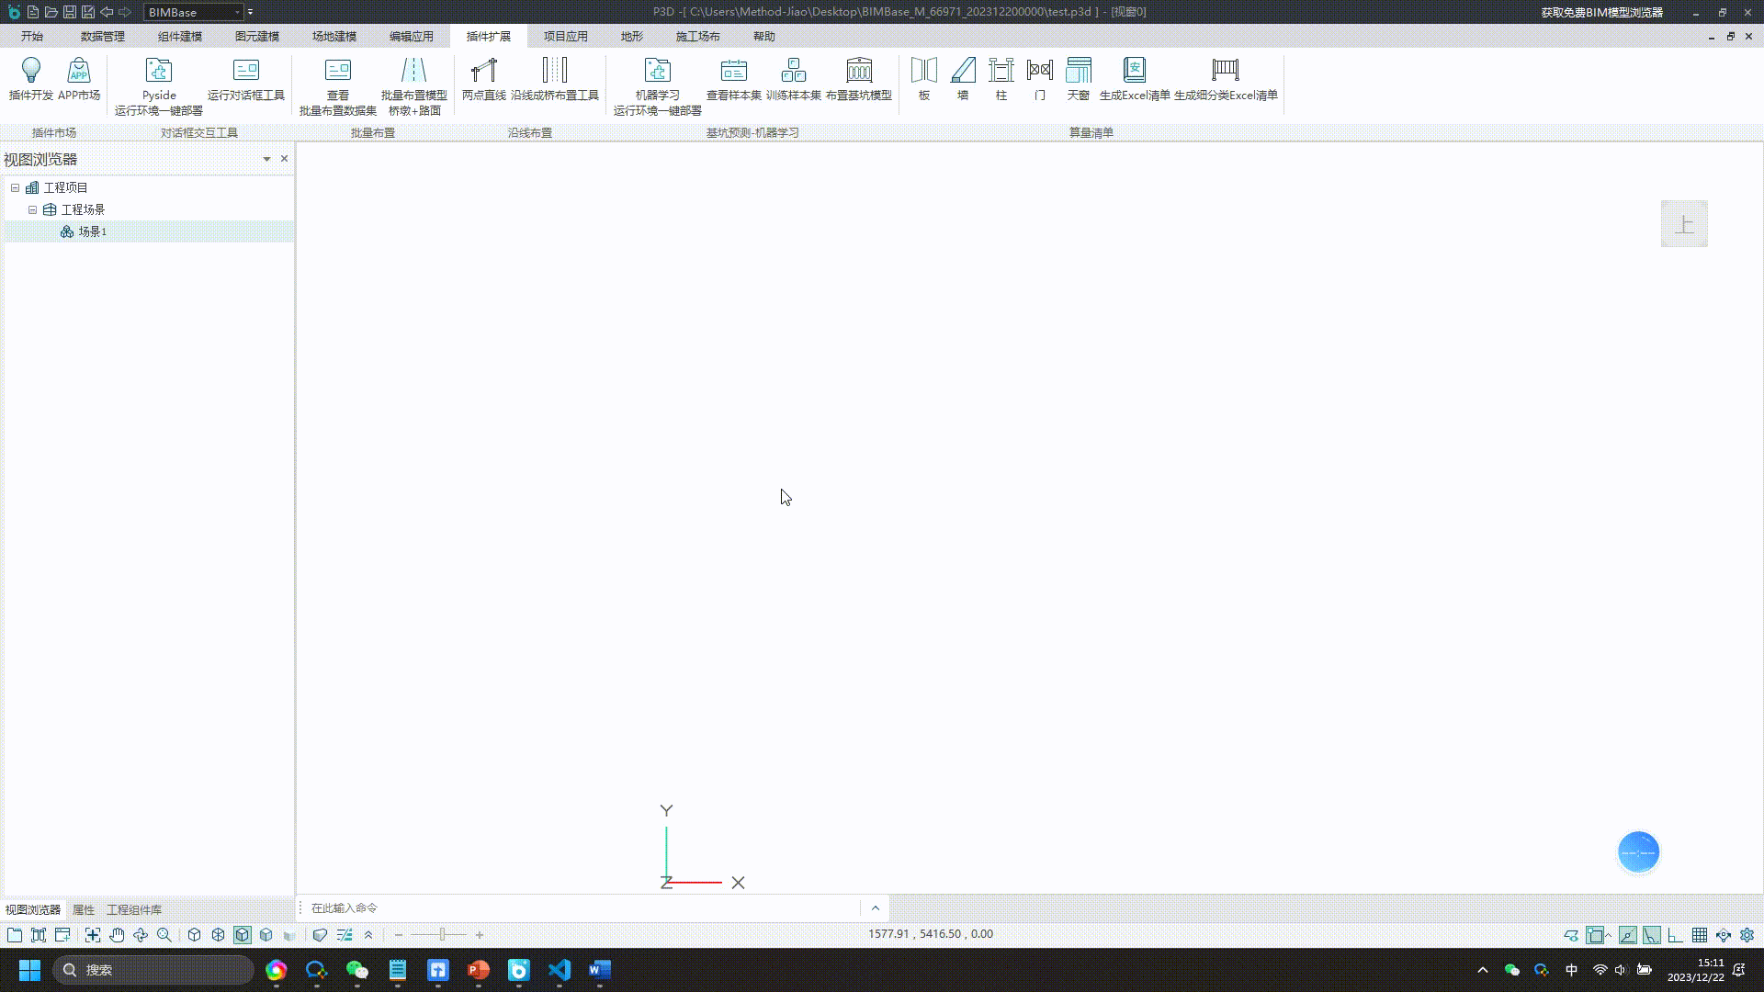Click the 天窗 component icon

1078,71
